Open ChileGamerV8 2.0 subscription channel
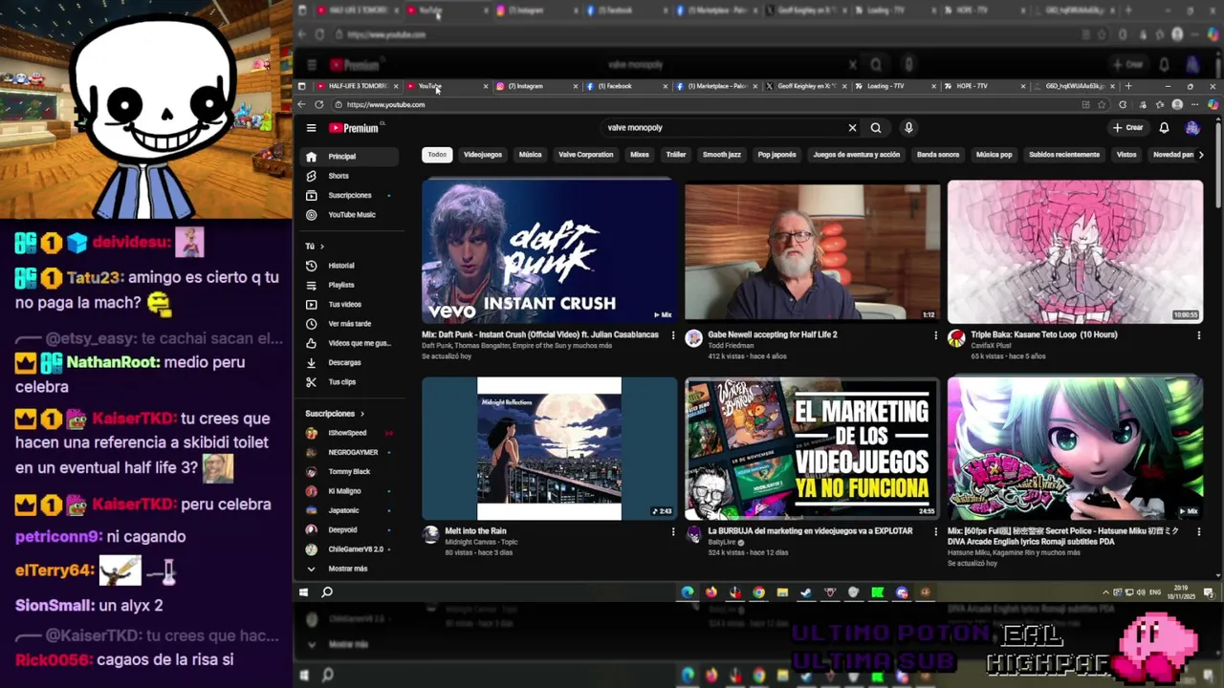The width and height of the screenshot is (1224, 688). point(348,549)
